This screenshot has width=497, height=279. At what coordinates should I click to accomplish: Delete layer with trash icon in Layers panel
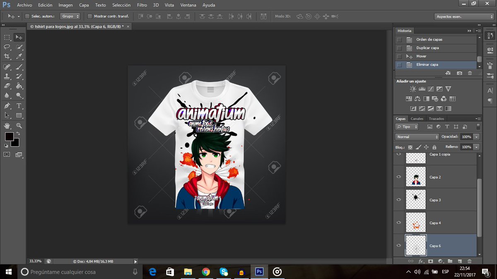(x=469, y=261)
